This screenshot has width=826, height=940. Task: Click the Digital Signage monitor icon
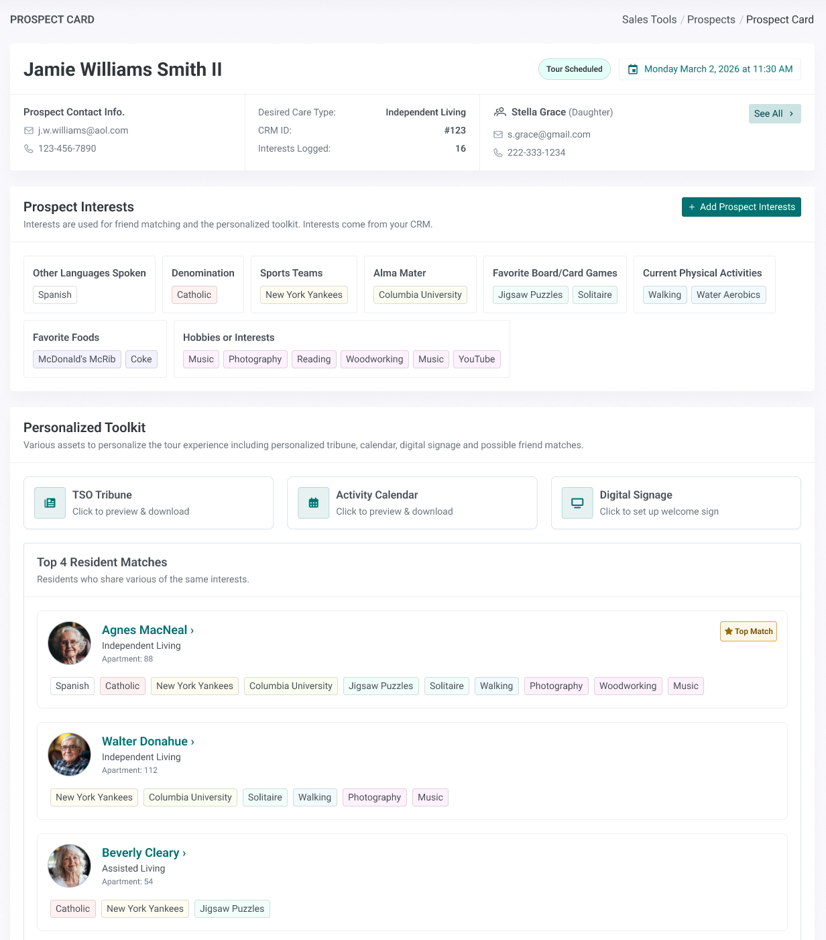(x=577, y=503)
